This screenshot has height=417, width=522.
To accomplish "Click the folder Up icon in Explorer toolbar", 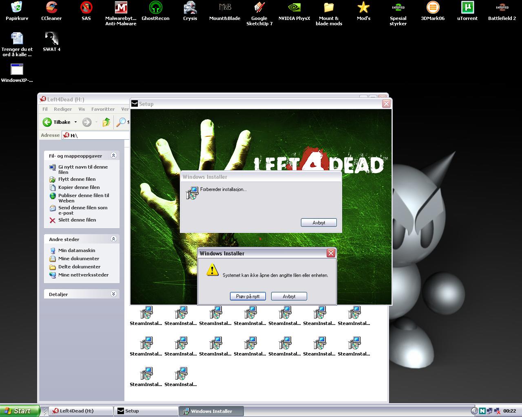I will point(106,122).
